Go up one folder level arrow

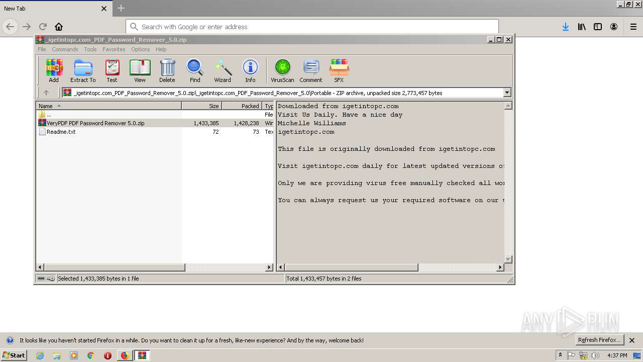coord(46,93)
